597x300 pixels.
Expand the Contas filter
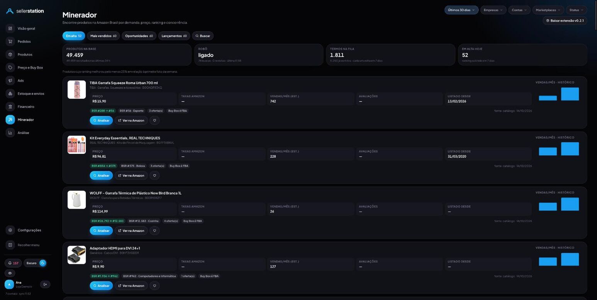click(519, 10)
